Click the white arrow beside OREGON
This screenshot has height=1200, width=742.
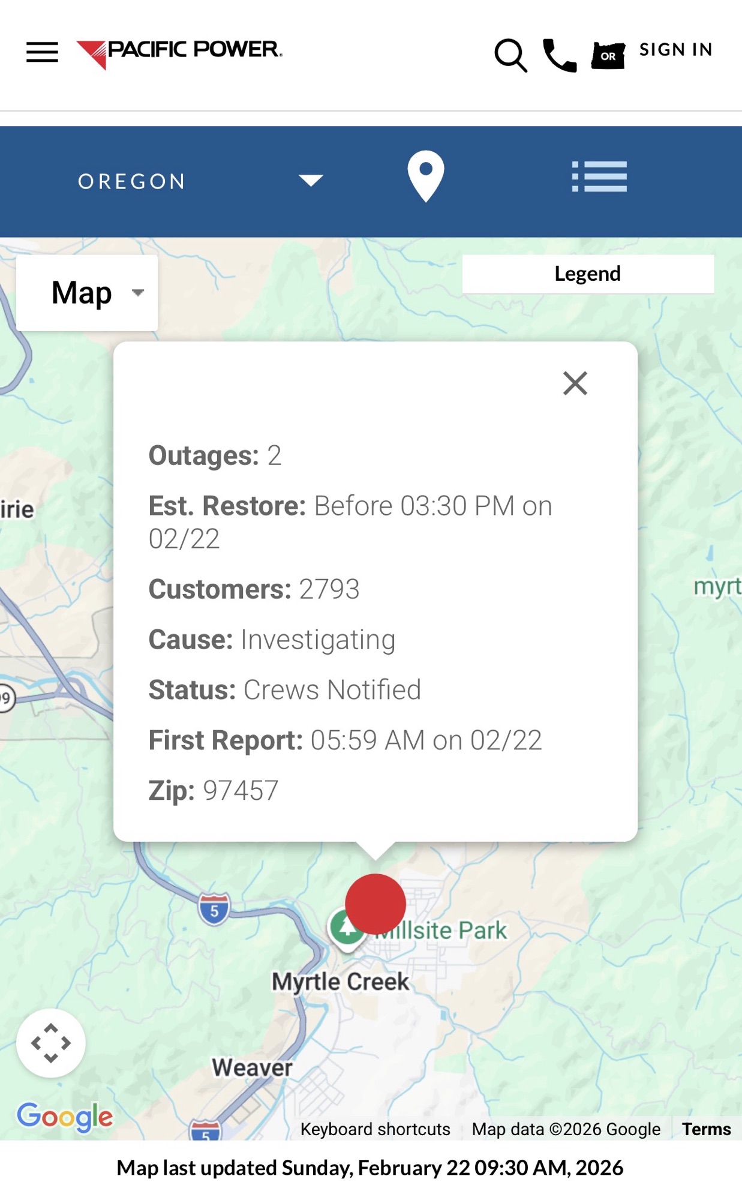[x=311, y=180]
